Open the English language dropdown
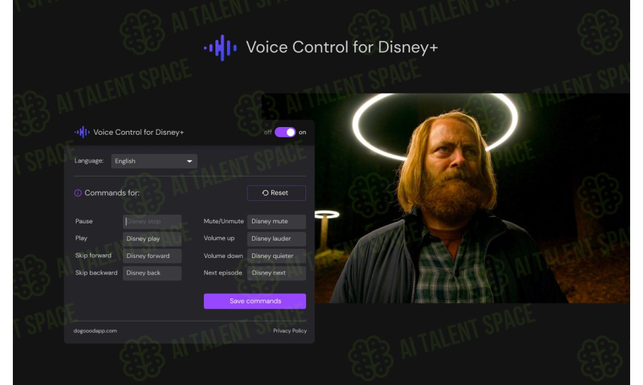 tap(154, 161)
